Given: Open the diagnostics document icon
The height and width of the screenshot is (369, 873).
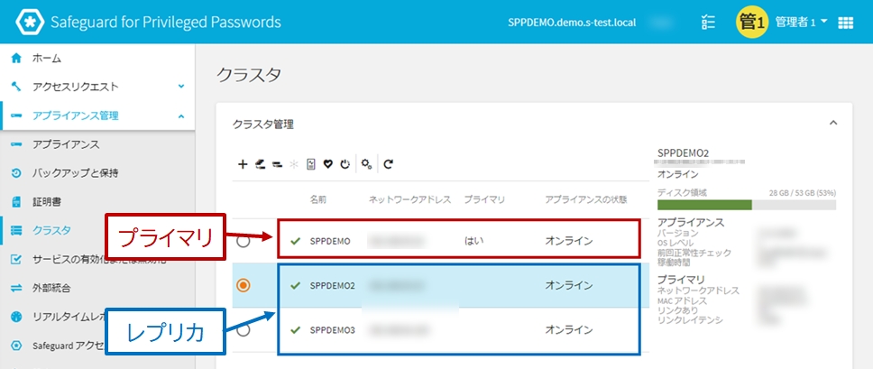Looking at the screenshot, I should click(x=311, y=164).
